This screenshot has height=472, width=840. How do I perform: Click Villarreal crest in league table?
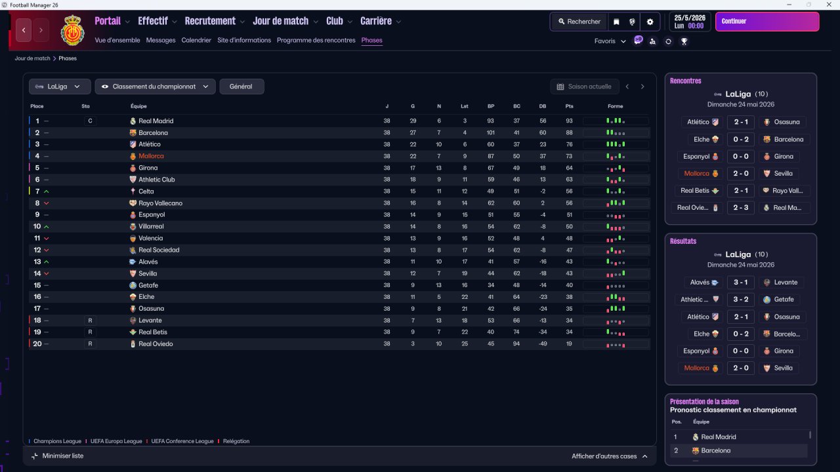point(133,226)
